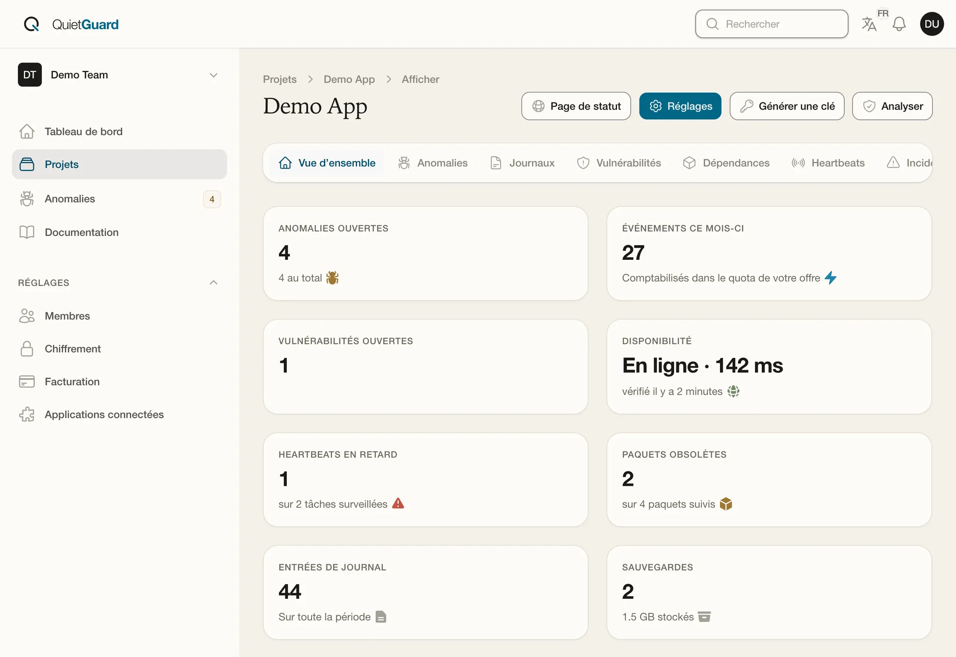Click '1.5 GB stockés' text
Viewport: 956px width, 657px height.
(658, 617)
